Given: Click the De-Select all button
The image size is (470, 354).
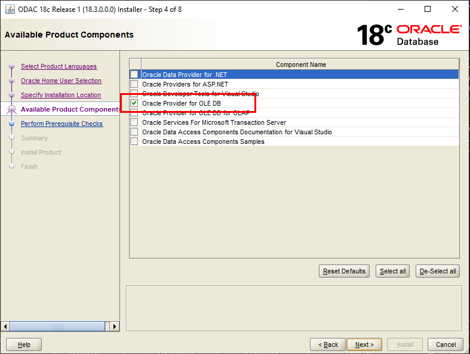Looking at the screenshot, I should tap(438, 271).
